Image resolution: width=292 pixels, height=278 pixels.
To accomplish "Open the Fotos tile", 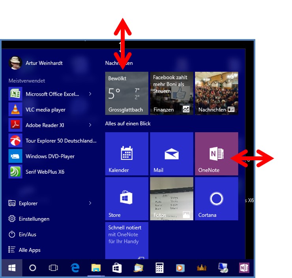I will point(172,199).
